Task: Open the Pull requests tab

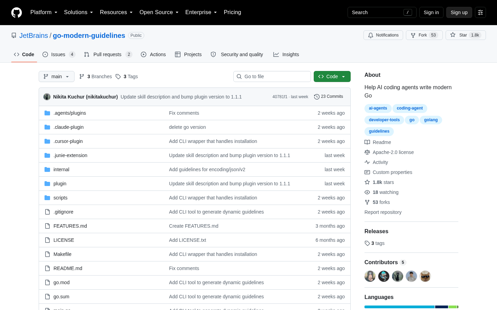Action: (108, 54)
